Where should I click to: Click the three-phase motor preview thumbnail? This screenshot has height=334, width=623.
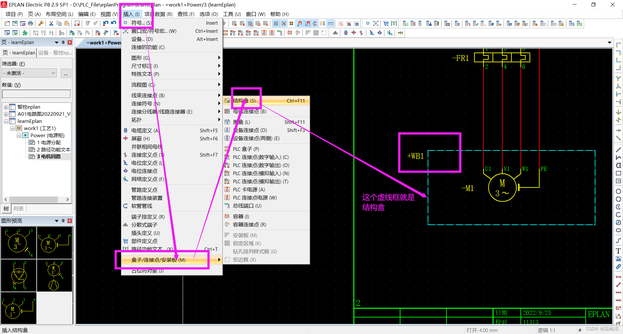pyautogui.click(x=18, y=242)
